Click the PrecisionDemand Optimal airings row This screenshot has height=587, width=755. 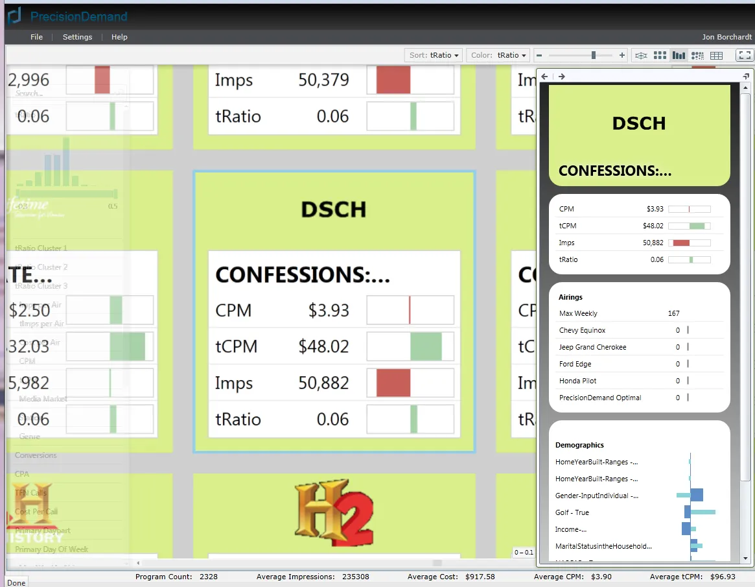(640, 398)
